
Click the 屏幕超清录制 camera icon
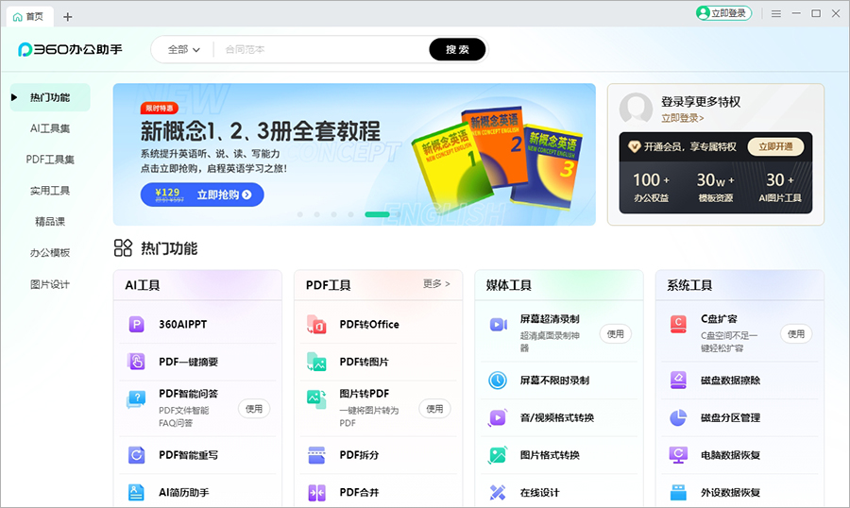coord(498,324)
